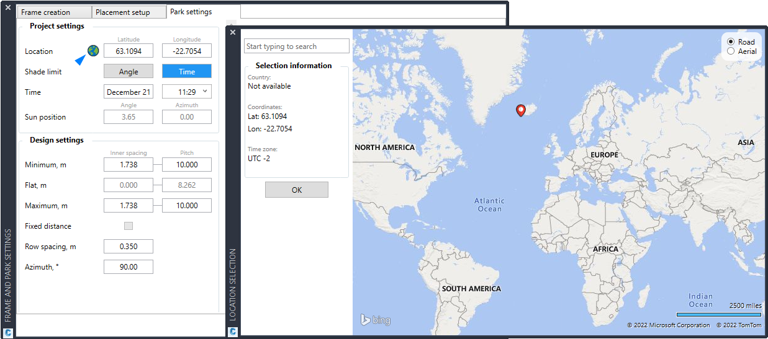The height and width of the screenshot is (339, 768).
Task: Close the Frame and Park Settings panel
Action: coord(8,7)
